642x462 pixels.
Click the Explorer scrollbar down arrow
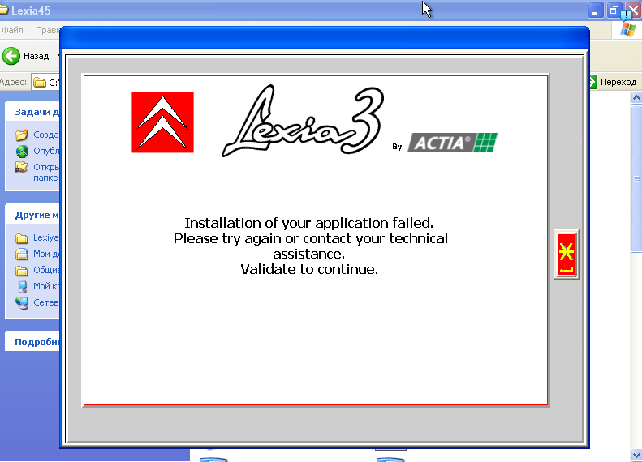pos(636,454)
